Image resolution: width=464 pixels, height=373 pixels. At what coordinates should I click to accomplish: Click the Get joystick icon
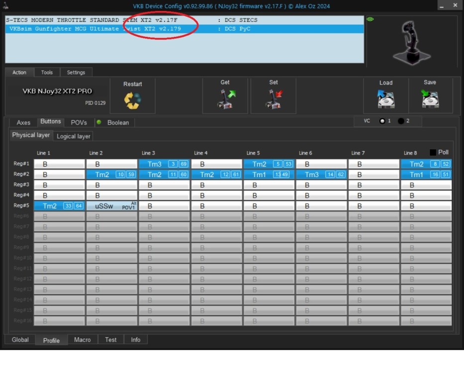pos(226,99)
